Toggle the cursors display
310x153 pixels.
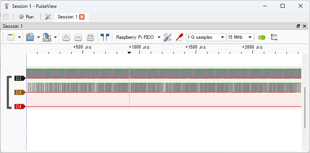point(105,37)
